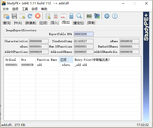Click the NumberOfNames value field
Screen dimensions: 153x128
pos(129,46)
